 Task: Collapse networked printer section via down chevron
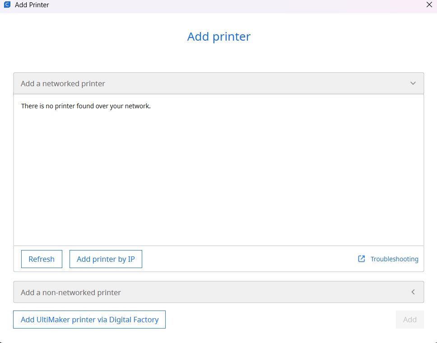point(413,83)
